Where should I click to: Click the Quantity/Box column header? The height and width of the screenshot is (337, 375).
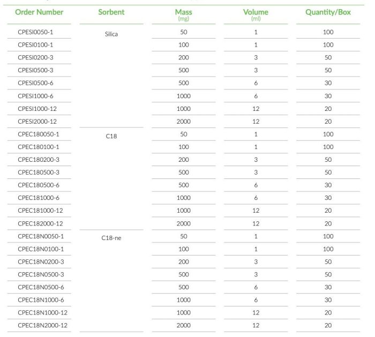pos(328,12)
